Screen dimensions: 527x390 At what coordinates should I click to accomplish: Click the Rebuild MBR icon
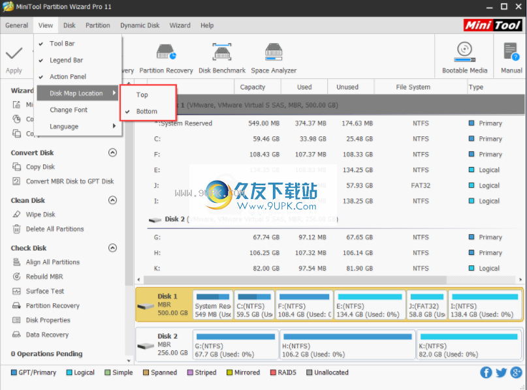pyautogui.click(x=16, y=277)
